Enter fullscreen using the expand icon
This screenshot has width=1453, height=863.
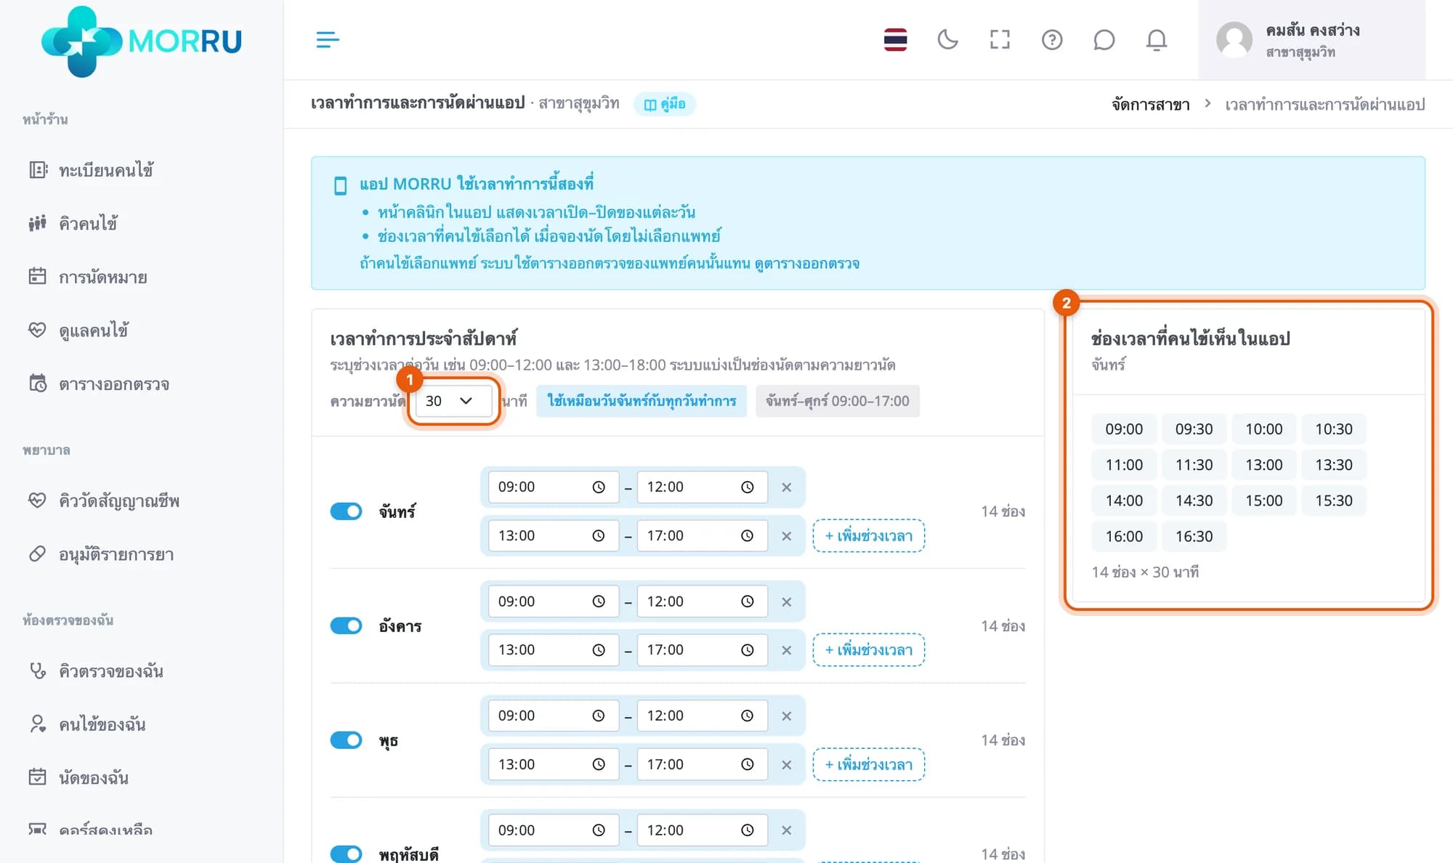coord(1000,39)
